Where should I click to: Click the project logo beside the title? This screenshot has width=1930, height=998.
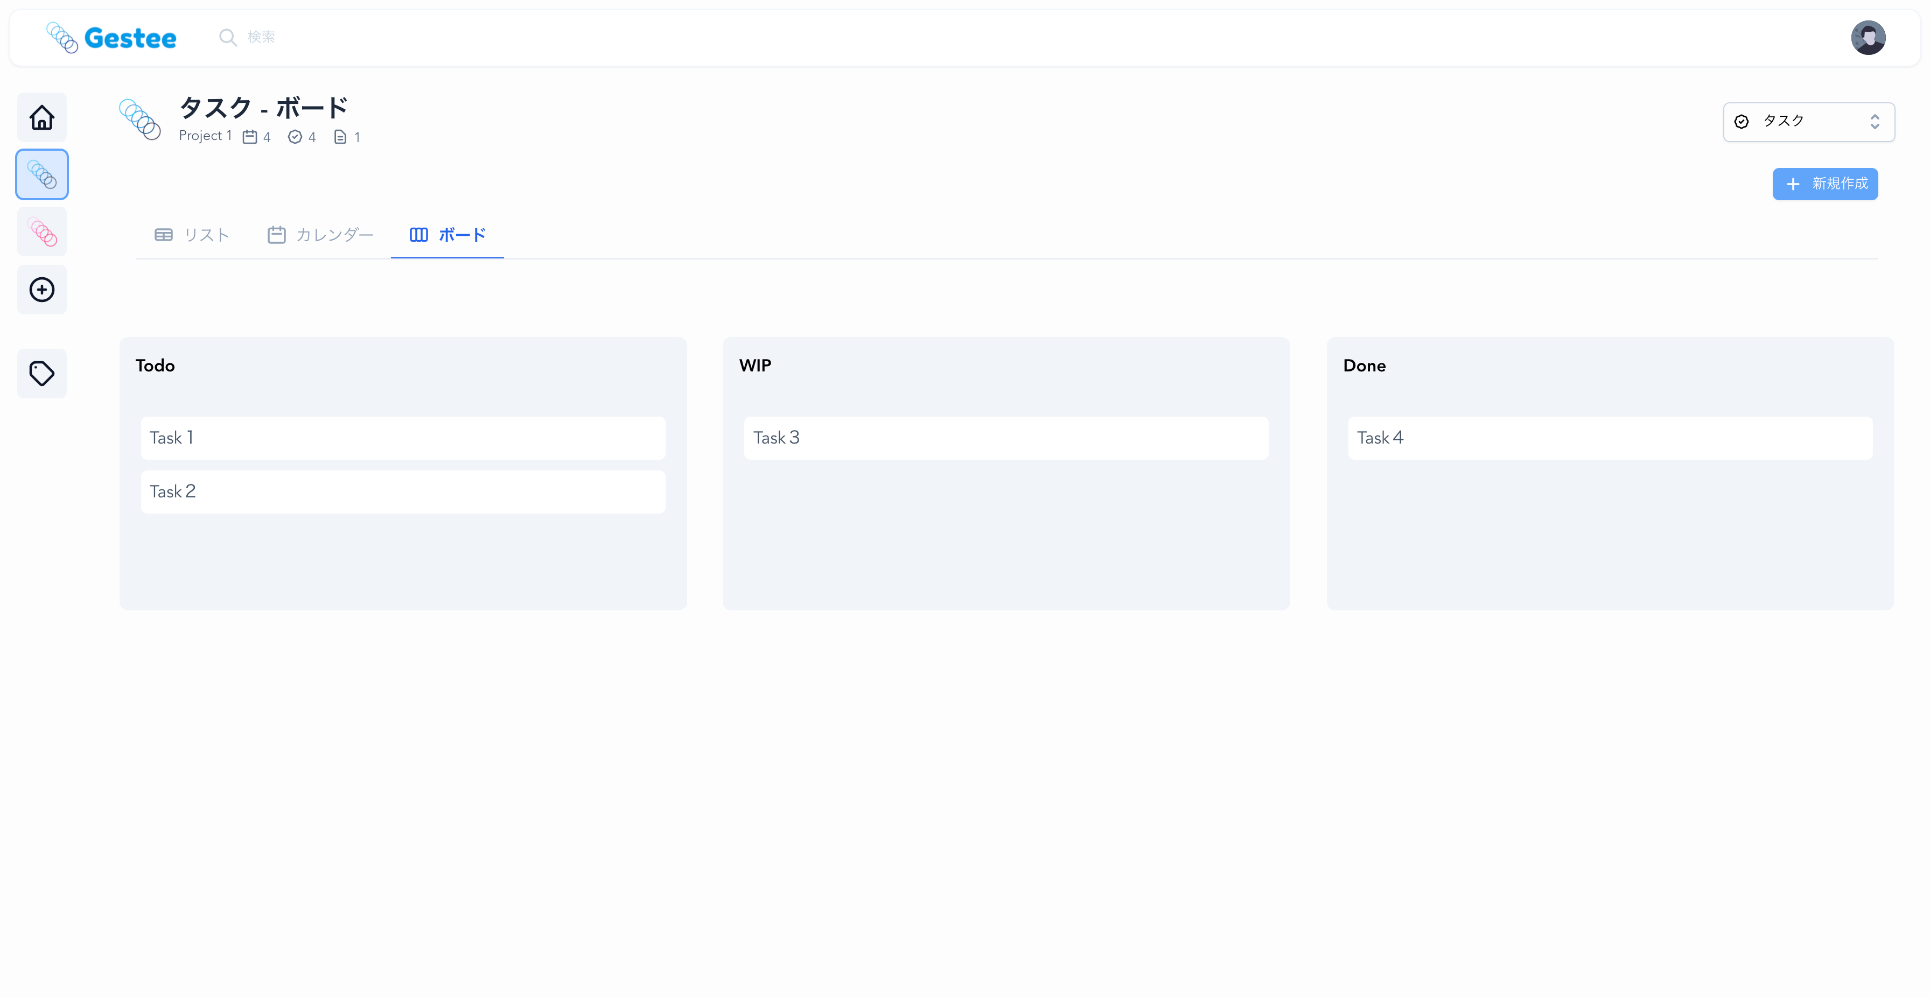[x=140, y=119]
